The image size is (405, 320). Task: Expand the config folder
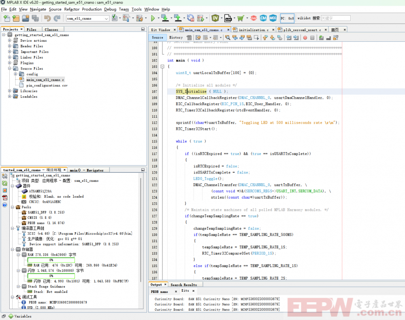point(15,74)
